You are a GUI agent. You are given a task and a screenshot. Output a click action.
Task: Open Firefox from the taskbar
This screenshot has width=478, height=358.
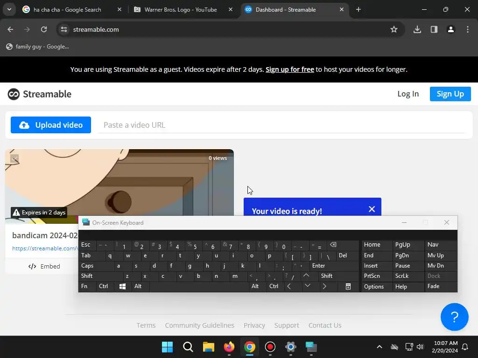coord(229,347)
